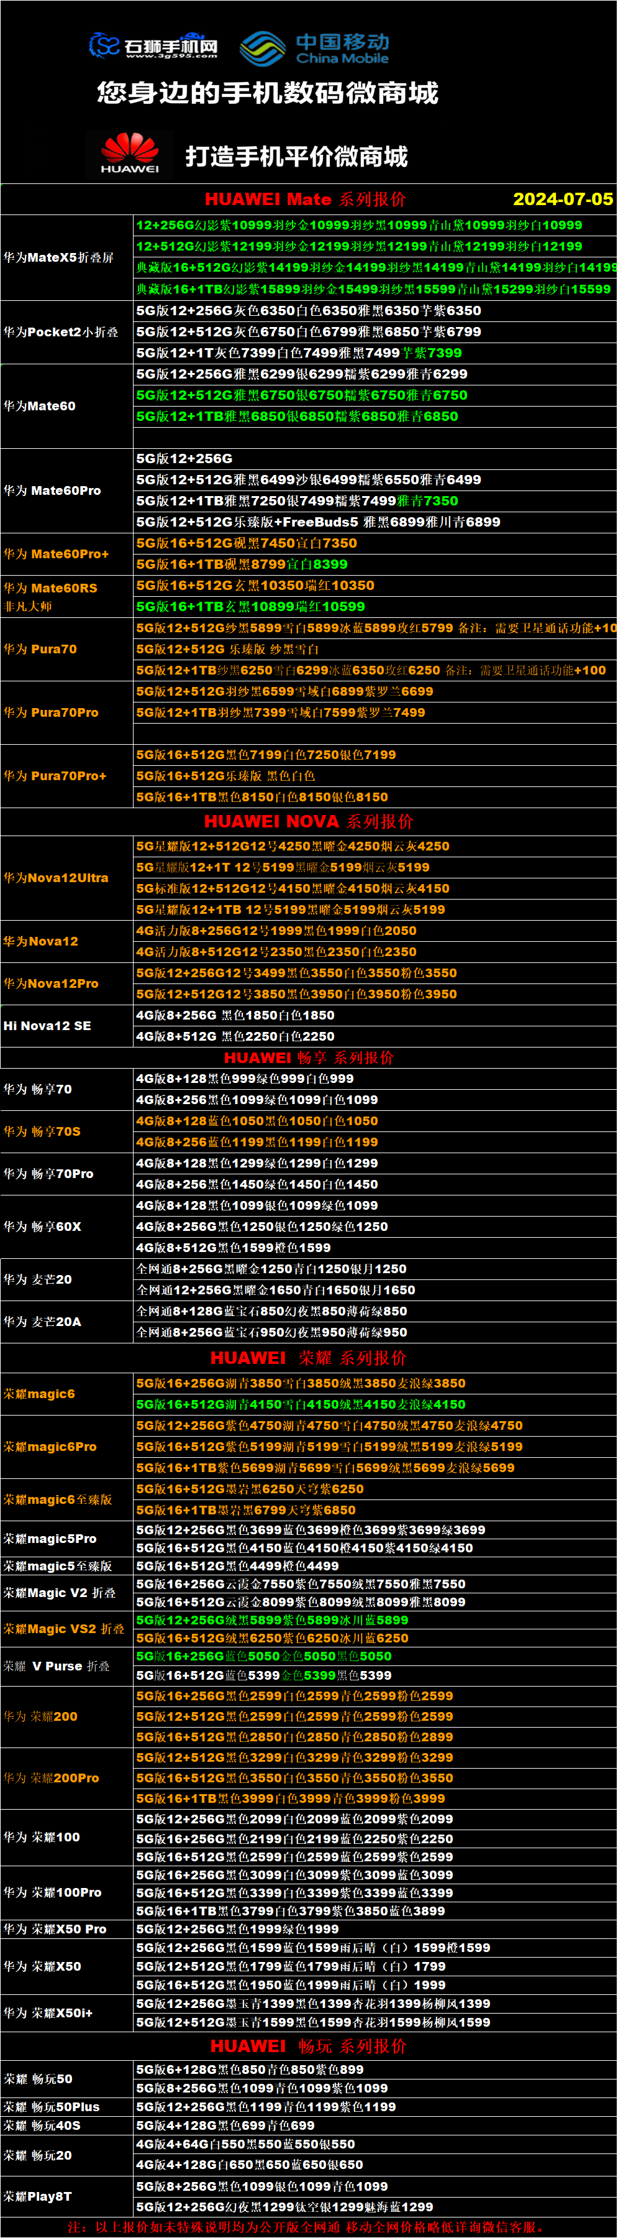Click the 荣耀Play8T model cell

37,2196
